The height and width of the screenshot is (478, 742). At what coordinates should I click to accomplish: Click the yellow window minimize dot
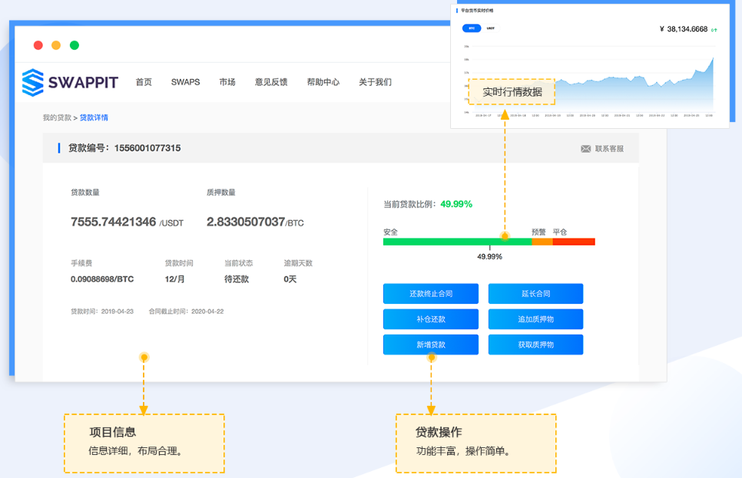point(56,45)
